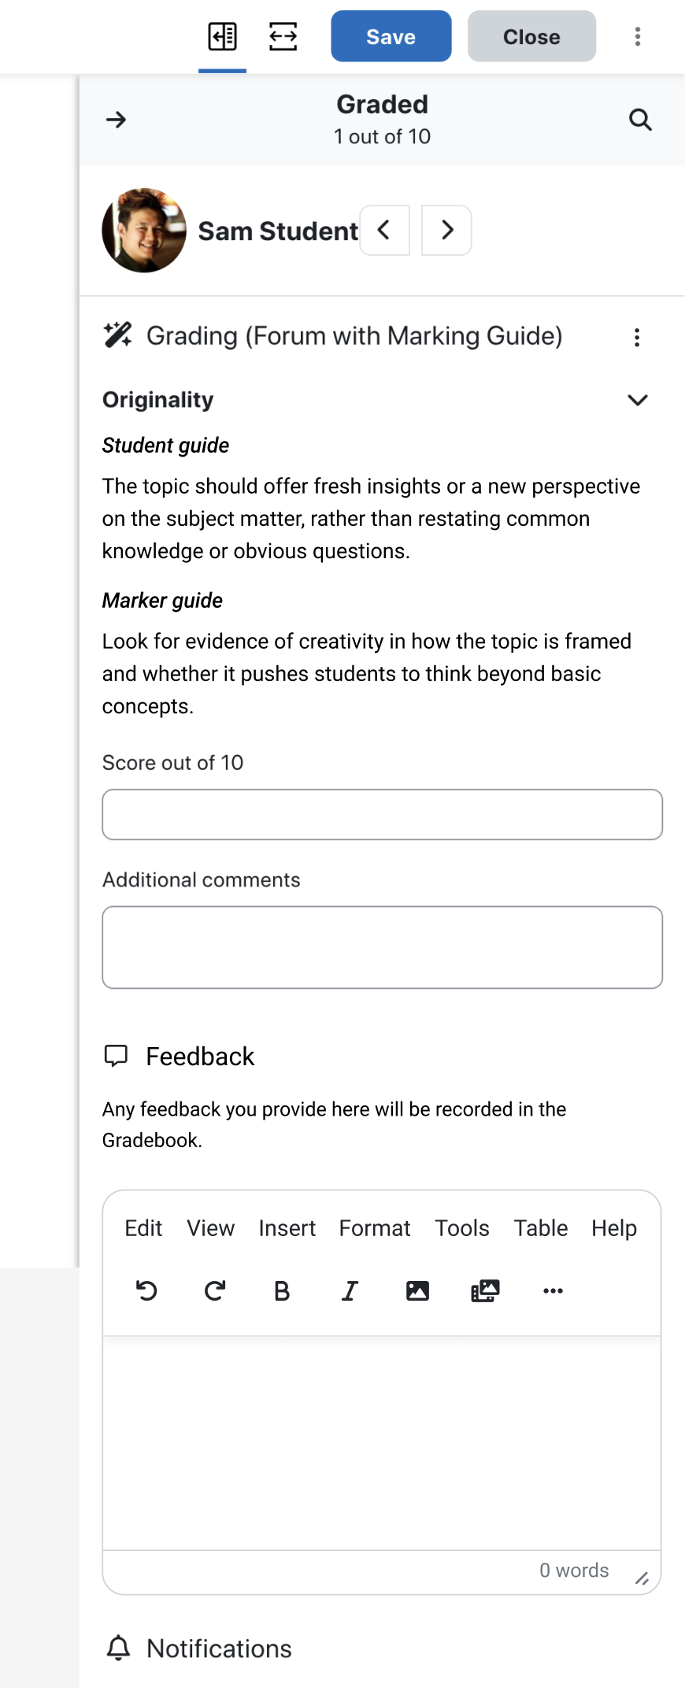Toggle full width view icon
The width and height of the screenshot is (685, 1688).
pyautogui.click(x=283, y=36)
